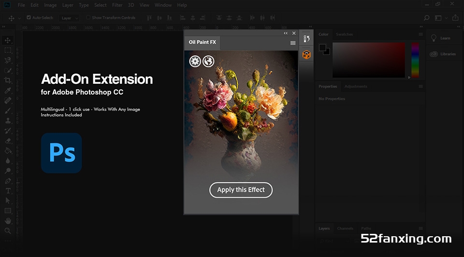
Task: Click the foreground color swatch in Color panel
Action: click(322, 48)
